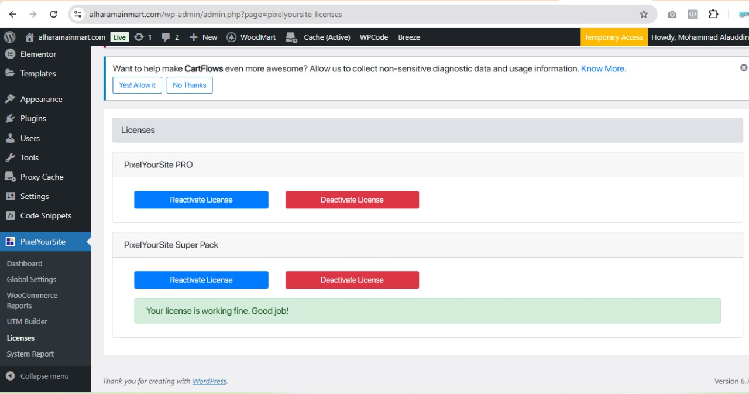
Task: Dismiss the CartFlows notice with close icon
Action: pyautogui.click(x=744, y=68)
